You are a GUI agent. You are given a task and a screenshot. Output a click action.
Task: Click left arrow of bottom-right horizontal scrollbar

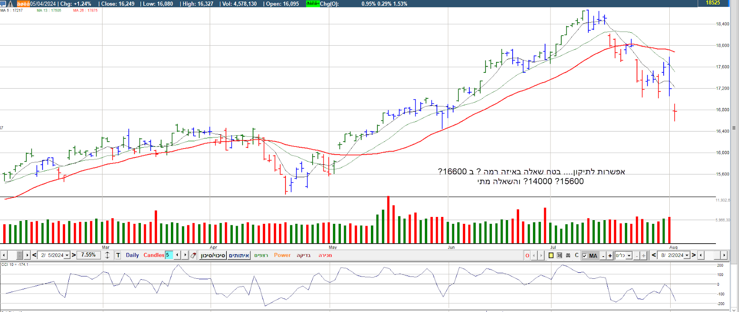(x=701, y=255)
